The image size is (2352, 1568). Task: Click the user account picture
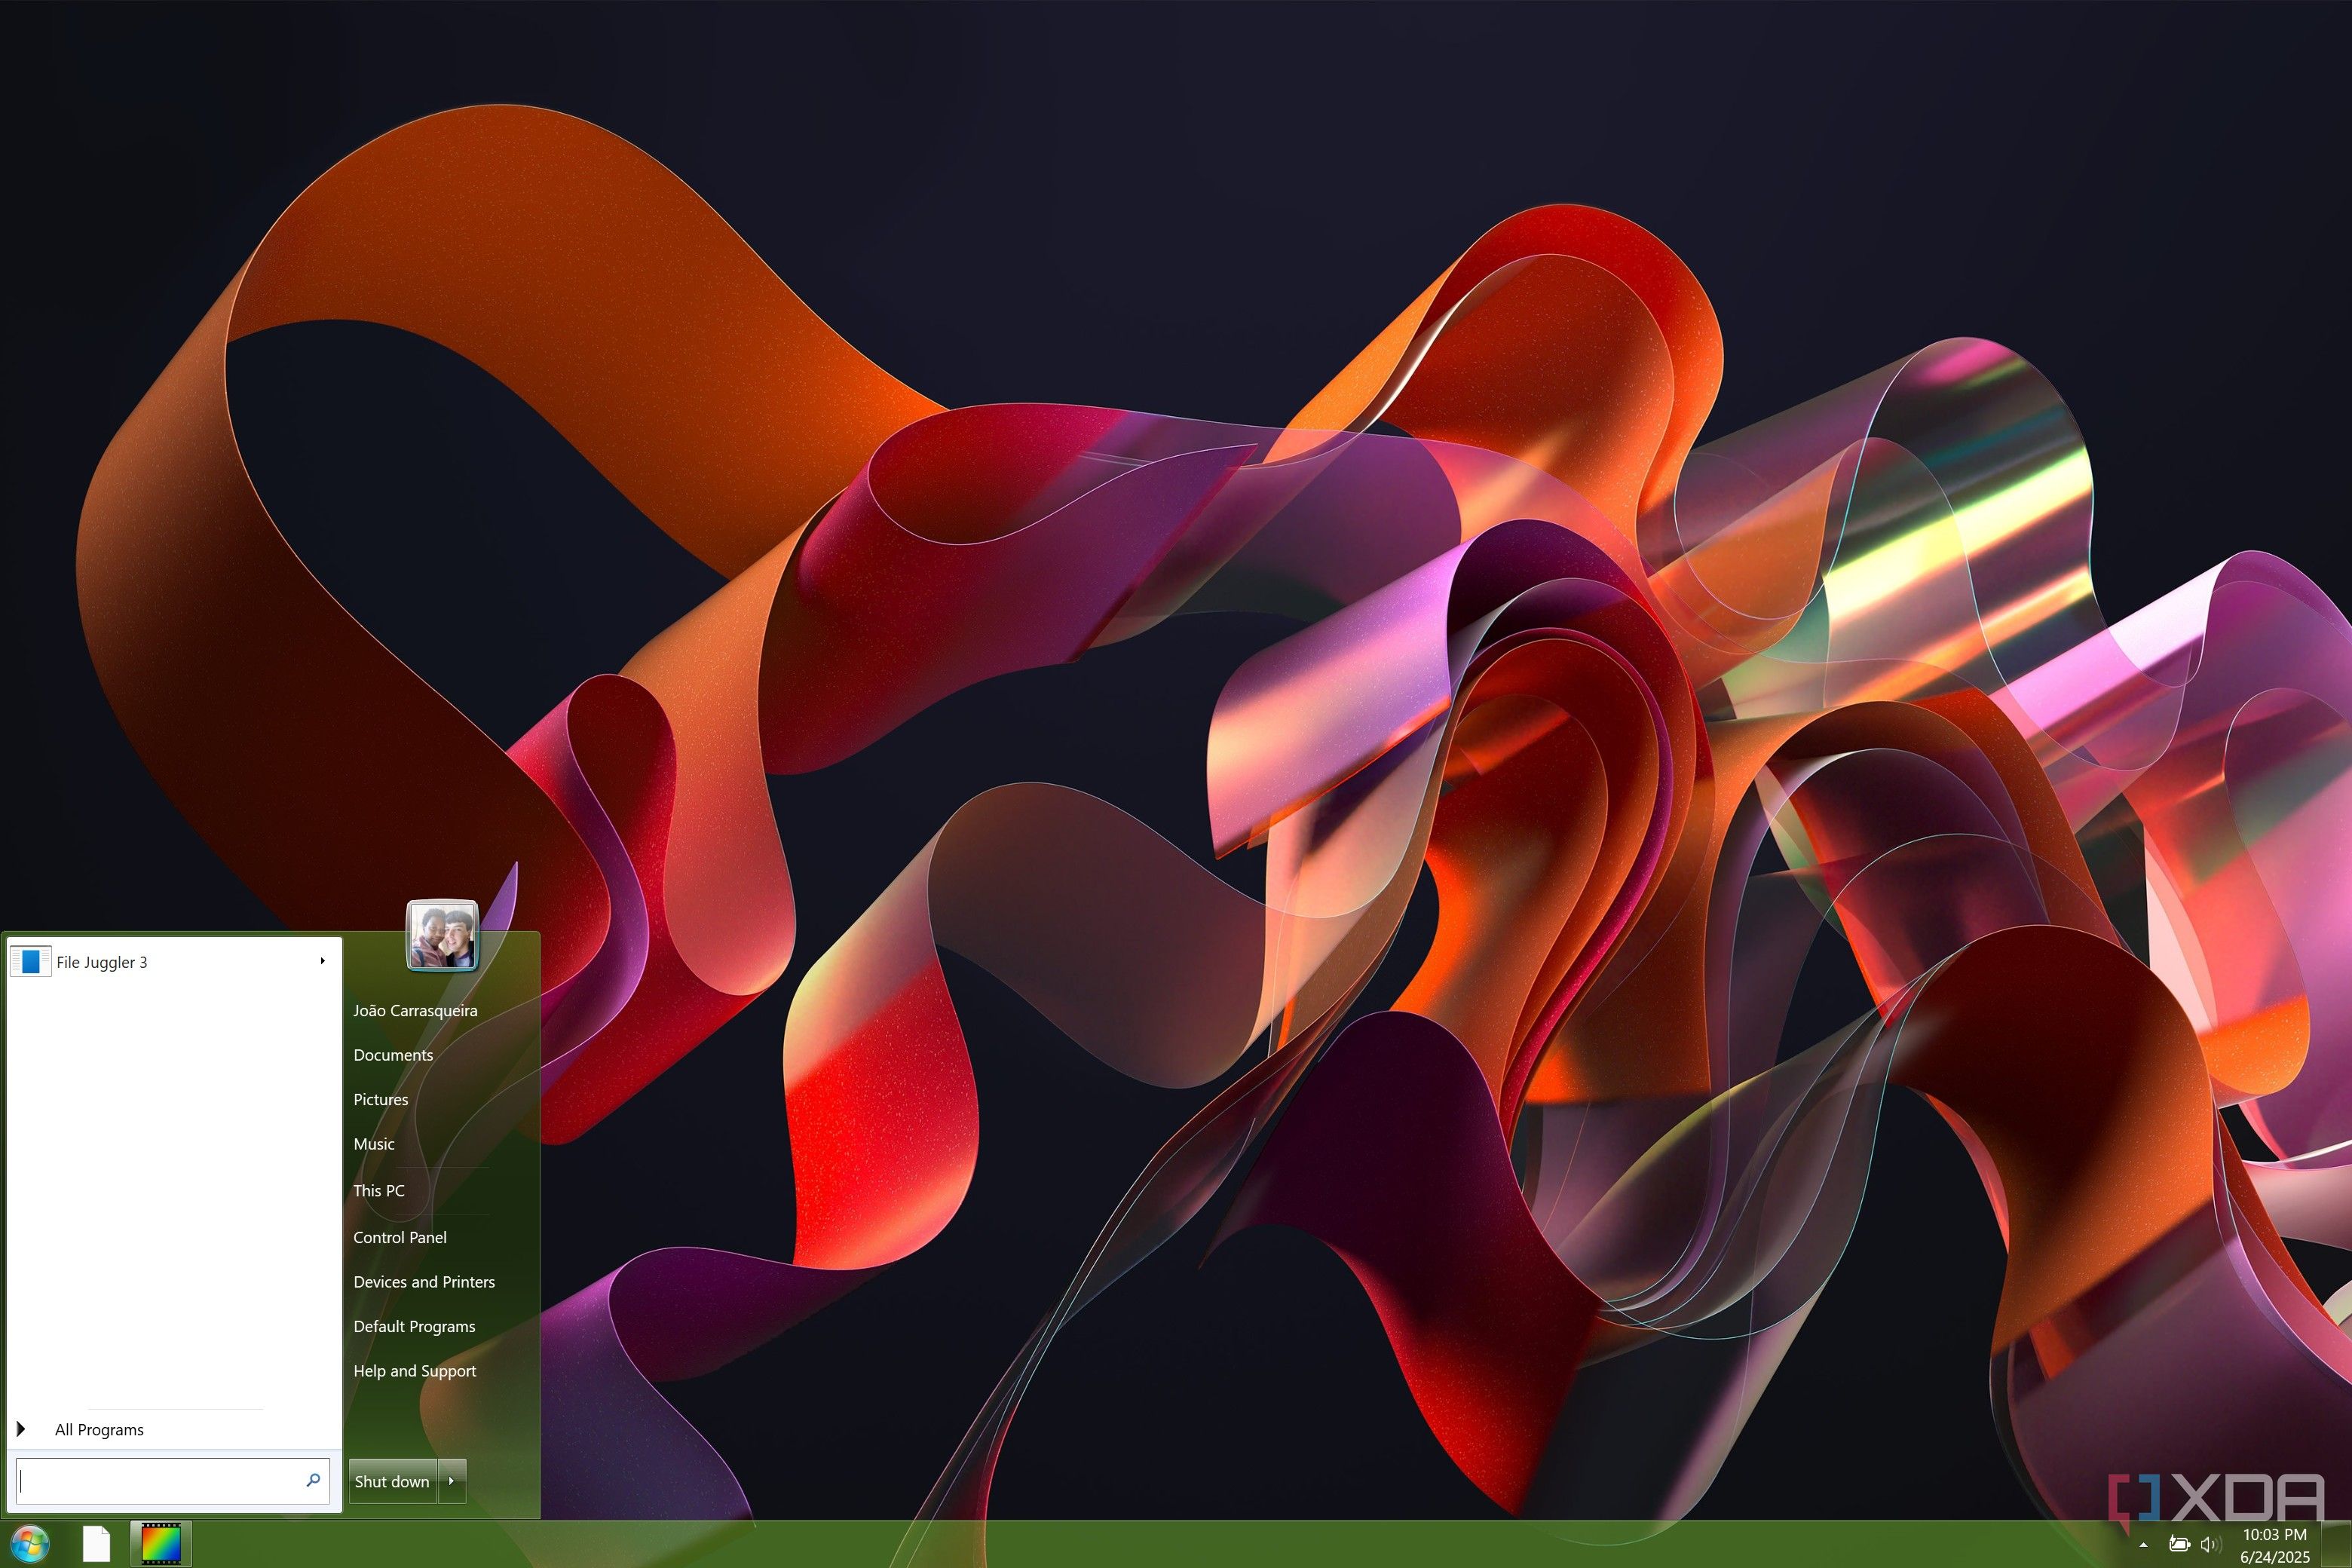443,936
